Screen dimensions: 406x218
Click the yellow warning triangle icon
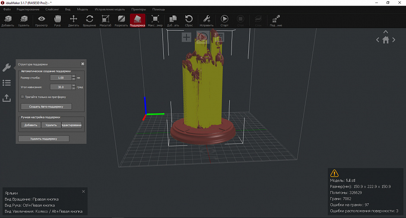click(x=334, y=173)
